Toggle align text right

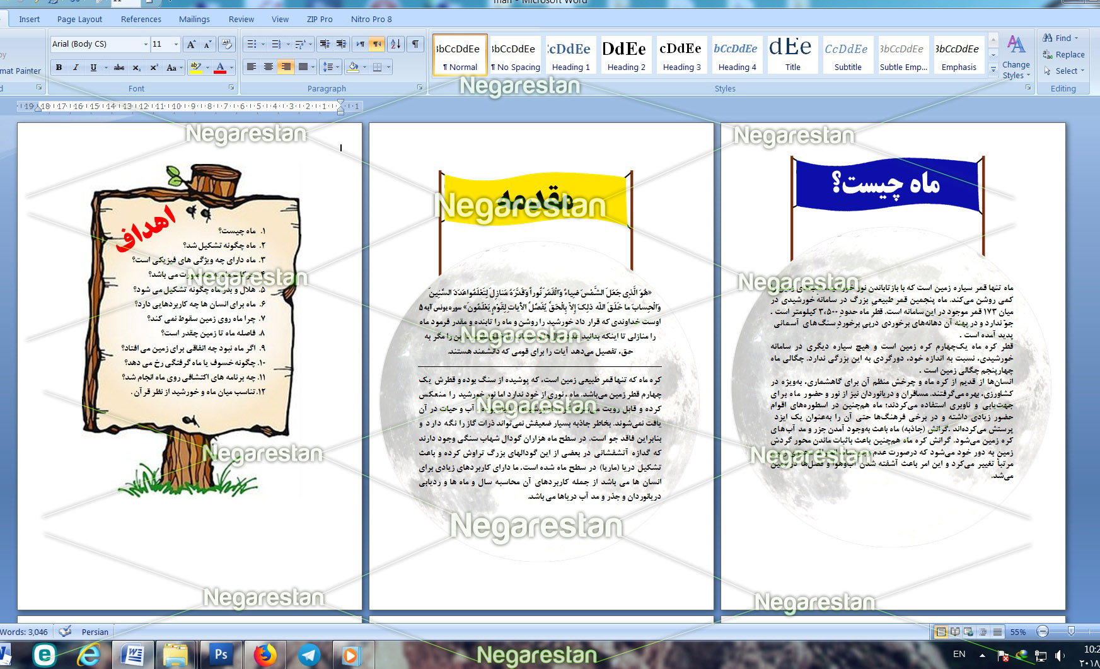(x=286, y=67)
